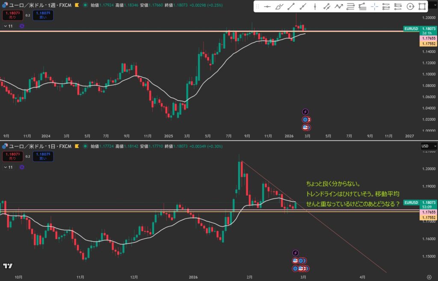The height and width of the screenshot is (281, 438).
Task: Select the crosshair cursor tool
Action: pyautogui.click(x=374, y=6)
